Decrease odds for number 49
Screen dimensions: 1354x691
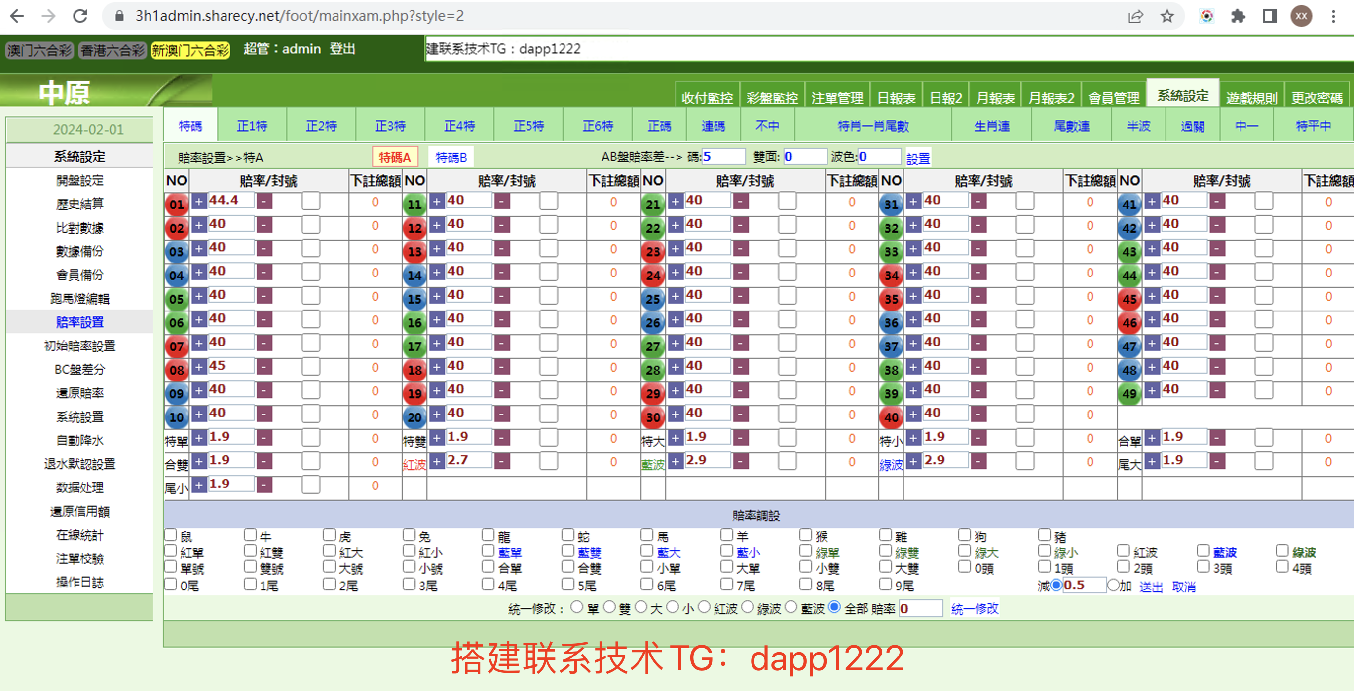pos(1217,391)
